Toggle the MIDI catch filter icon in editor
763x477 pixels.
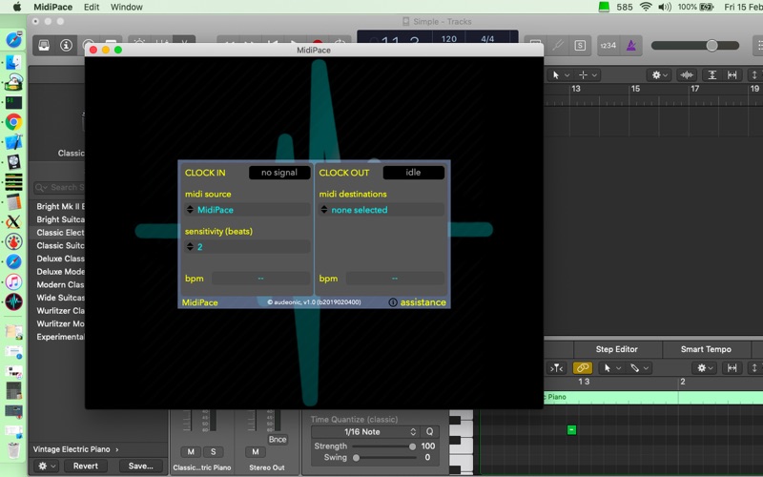click(556, 368)
